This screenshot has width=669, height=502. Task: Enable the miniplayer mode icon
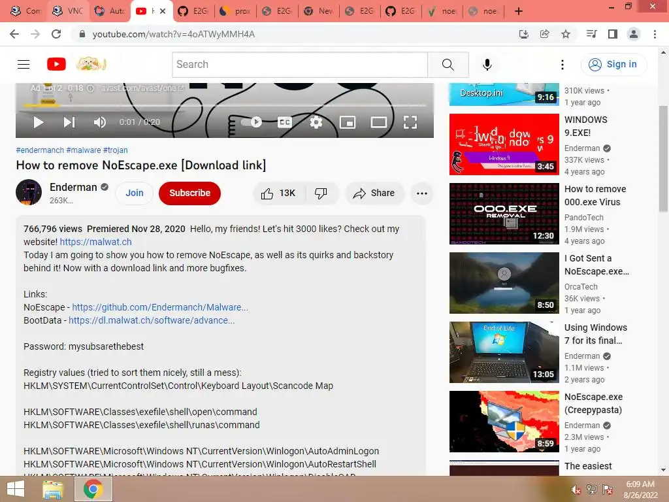pyautogui.click(x=348, y=122)
